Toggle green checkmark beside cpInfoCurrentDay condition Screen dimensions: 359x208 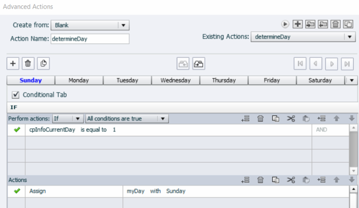17,130
